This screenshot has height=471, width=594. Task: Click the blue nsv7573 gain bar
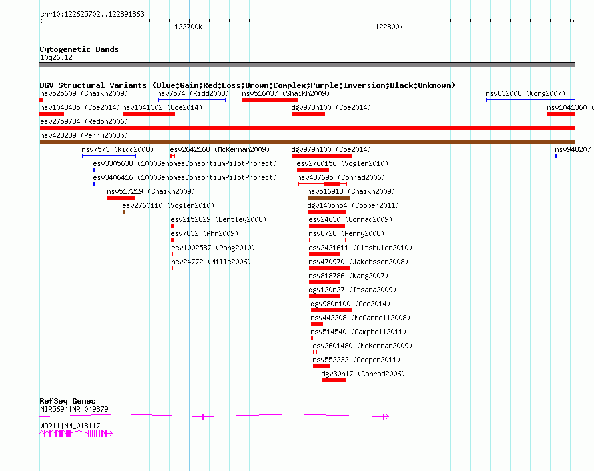(109, 156)
